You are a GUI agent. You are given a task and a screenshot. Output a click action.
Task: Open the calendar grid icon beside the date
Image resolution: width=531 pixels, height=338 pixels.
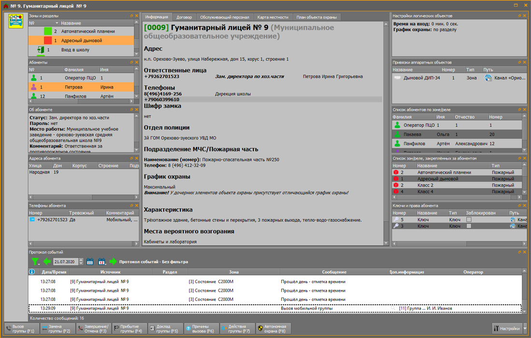tap(90, 262)
